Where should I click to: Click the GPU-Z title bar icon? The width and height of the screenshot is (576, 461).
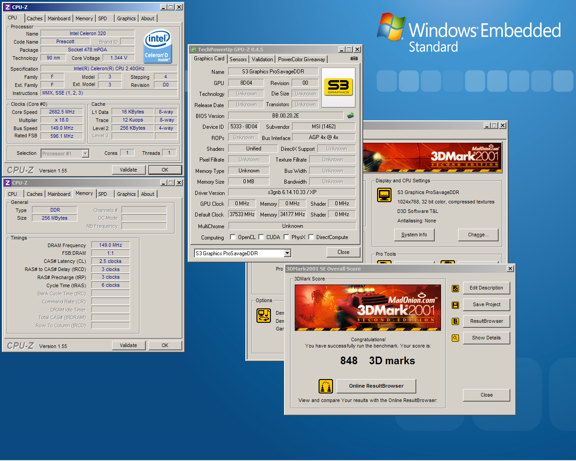(x=193, y=50)
